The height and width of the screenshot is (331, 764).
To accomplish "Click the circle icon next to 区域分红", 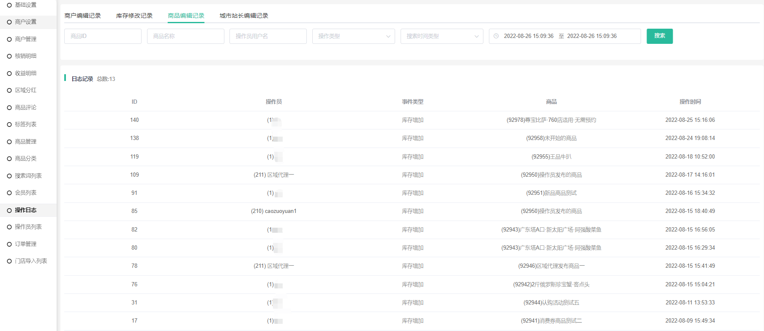I will pyautogui.click(x=9, y=91).
